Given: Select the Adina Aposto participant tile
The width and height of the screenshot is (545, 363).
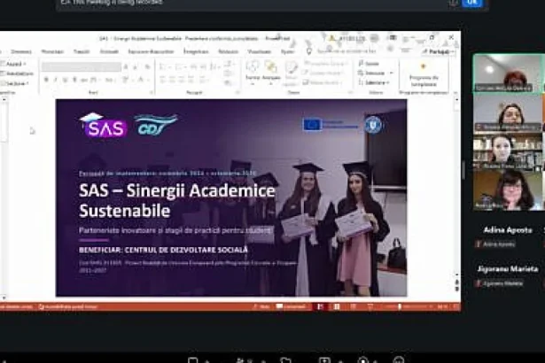Looking at the screenshot, I should (x=508, y=236).
